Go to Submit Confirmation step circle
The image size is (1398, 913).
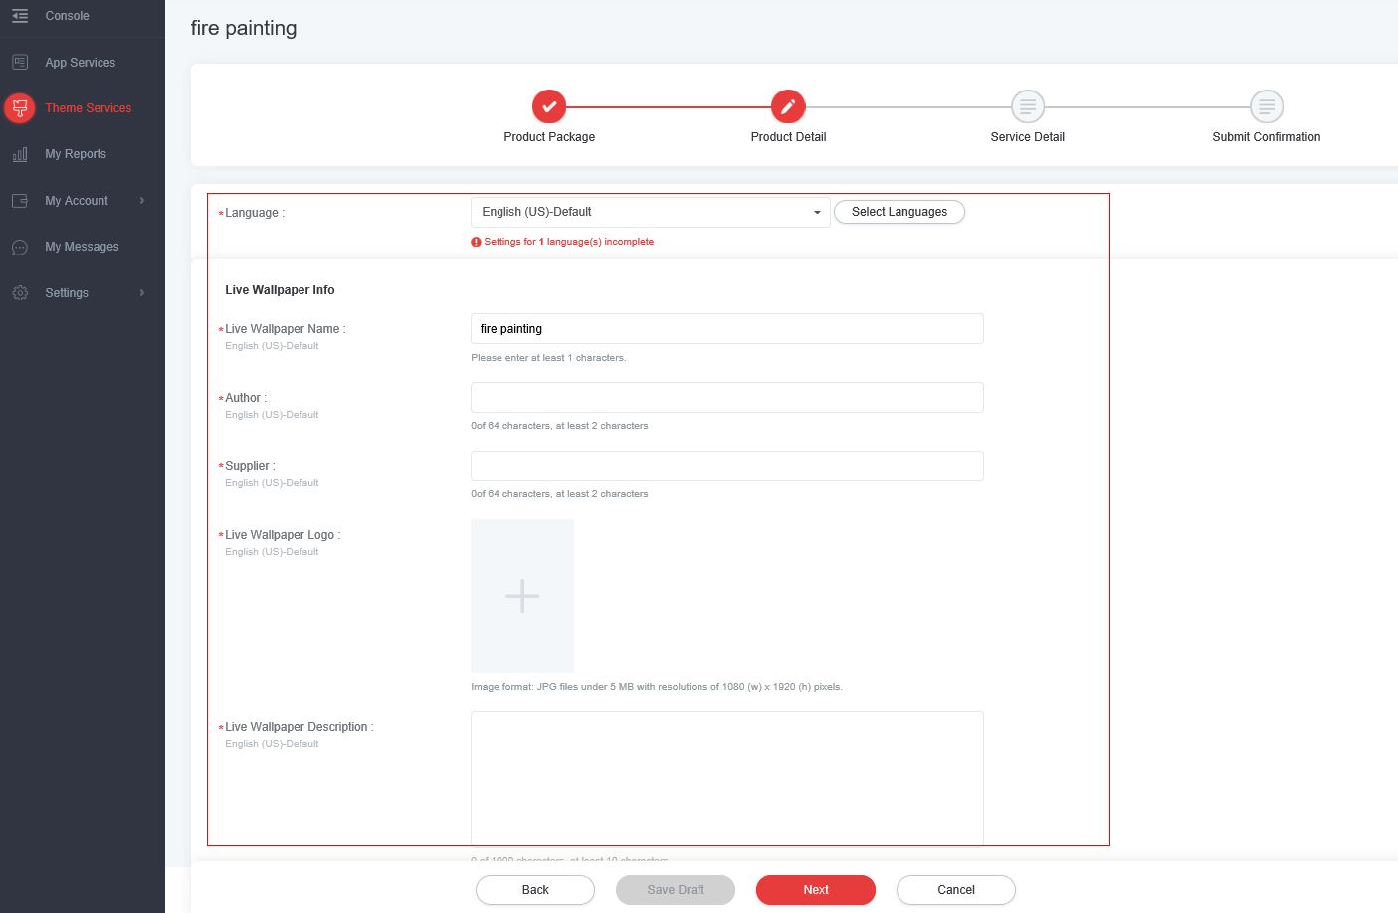[1266, 106]
